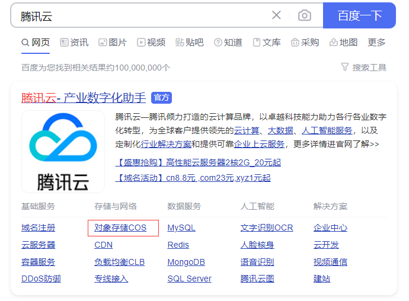Click the 腾讯云 logo thumbnail
The height and width of the screenshot is (301, 409).
coord(63,152)
